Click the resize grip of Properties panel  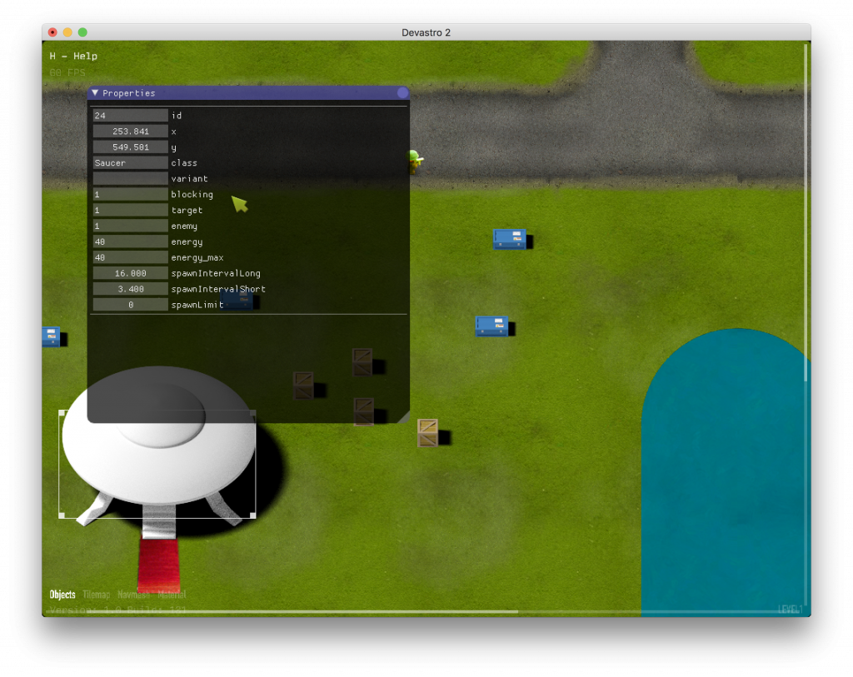pyautogui.click(x=404, y=417)
